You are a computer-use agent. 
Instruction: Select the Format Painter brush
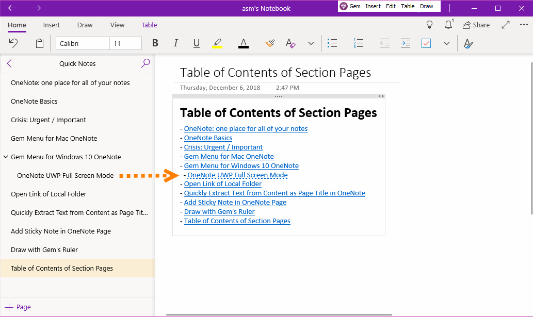tap(270, 43)
